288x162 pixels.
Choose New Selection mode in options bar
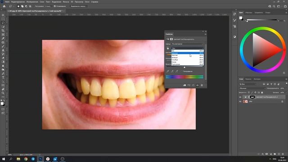(18, 6)
